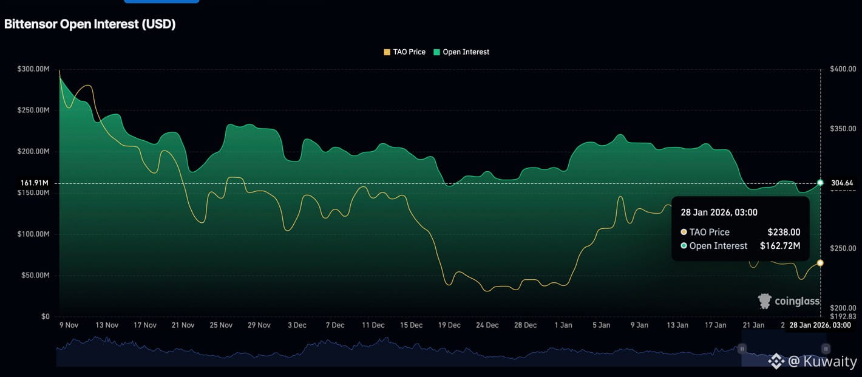Click the green dot in the tooltip
862x377 pixels.
pos(684,246)
